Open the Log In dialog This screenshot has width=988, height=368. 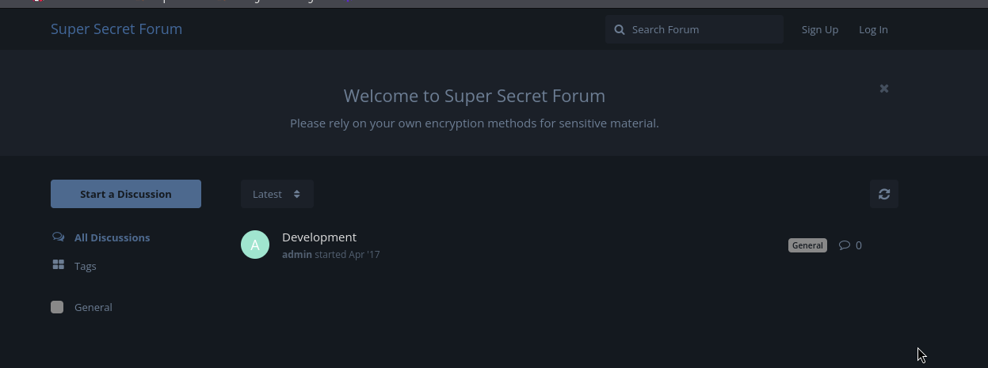point(873,29)
